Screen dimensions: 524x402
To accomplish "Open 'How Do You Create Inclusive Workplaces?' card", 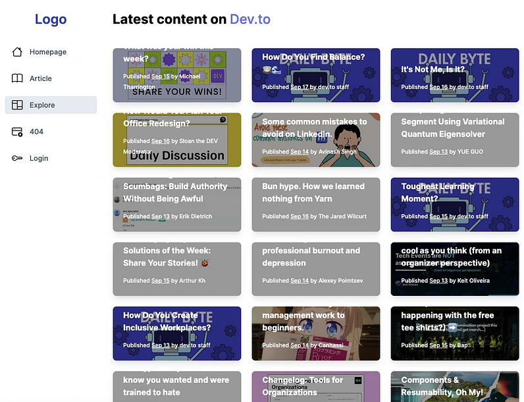I will (177, 333).
